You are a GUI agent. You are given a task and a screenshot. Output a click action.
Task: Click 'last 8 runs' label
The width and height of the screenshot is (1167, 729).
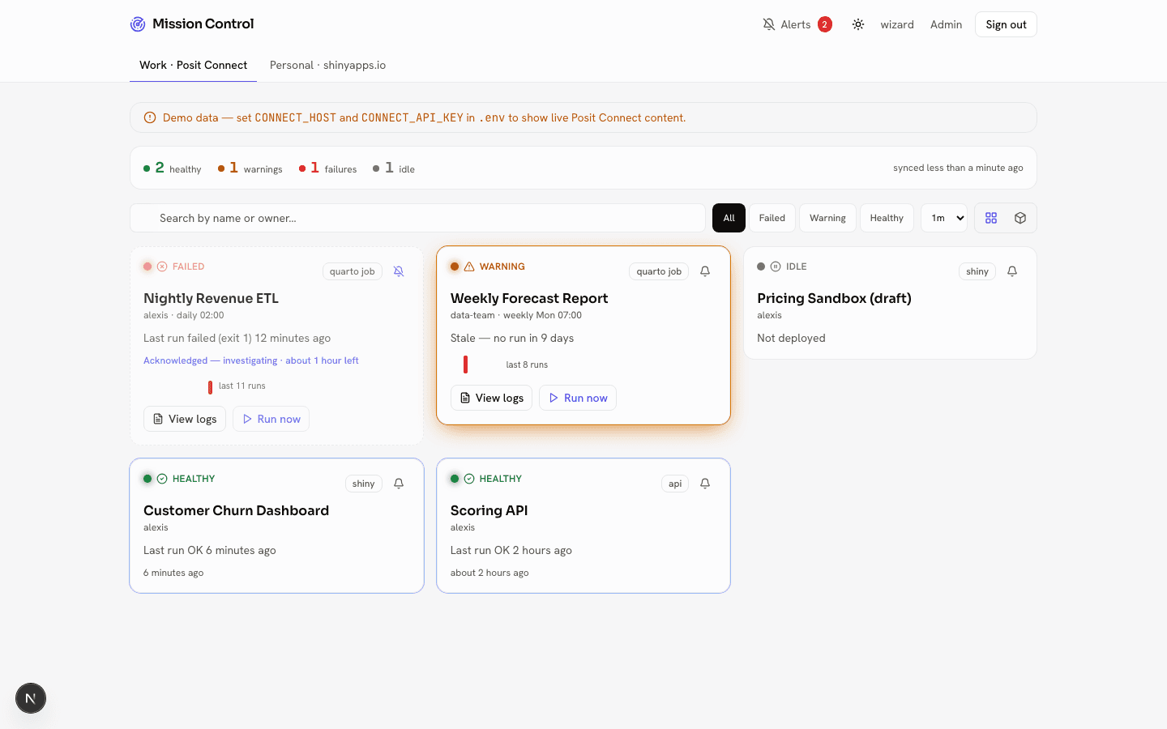pos(527,364)
